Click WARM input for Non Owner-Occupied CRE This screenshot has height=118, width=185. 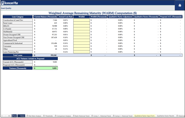pos(81,38)
